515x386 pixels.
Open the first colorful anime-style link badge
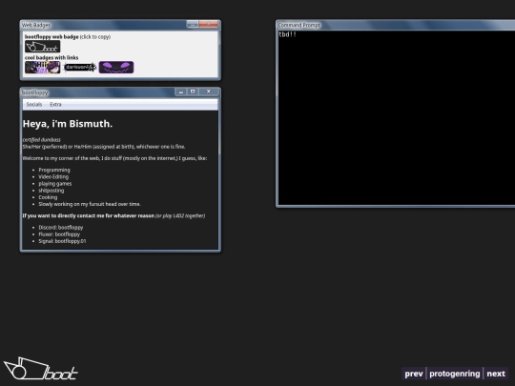click(x=42, y=68)
